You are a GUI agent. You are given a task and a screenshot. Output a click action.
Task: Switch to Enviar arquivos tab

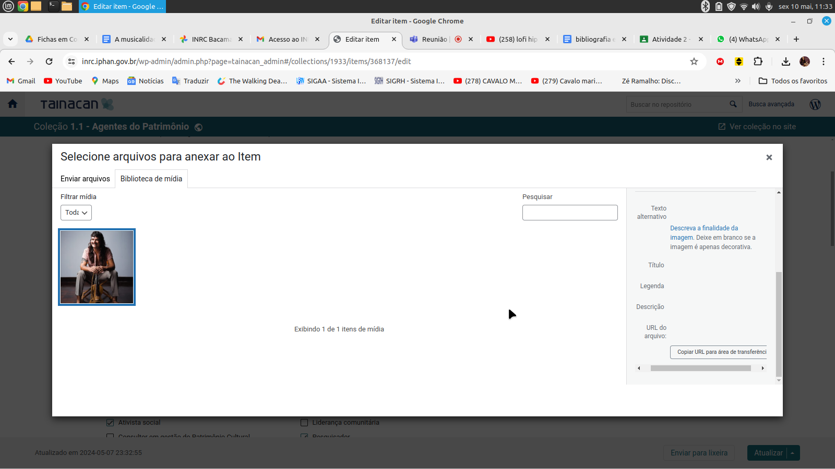[85, 179]
